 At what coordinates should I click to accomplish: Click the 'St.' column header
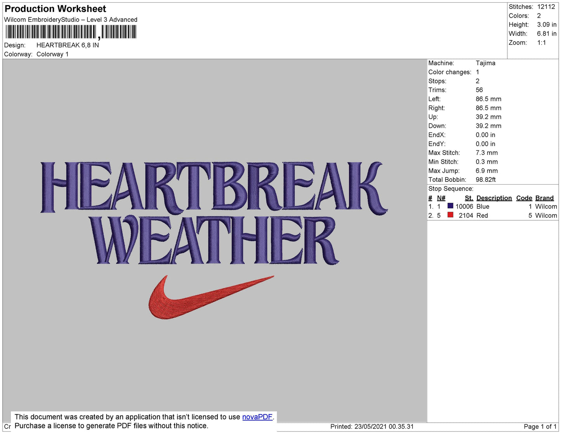[469, 198]
